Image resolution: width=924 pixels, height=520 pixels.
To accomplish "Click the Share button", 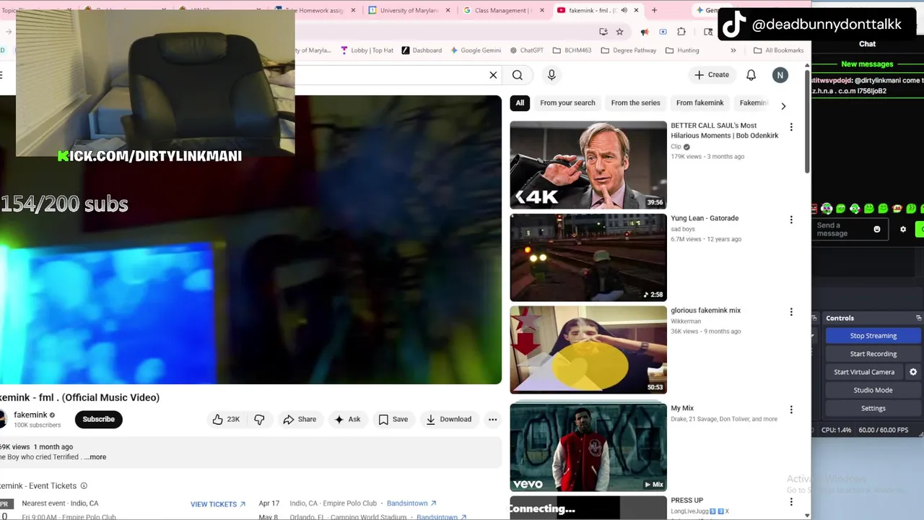I will (x=300, y=419).
